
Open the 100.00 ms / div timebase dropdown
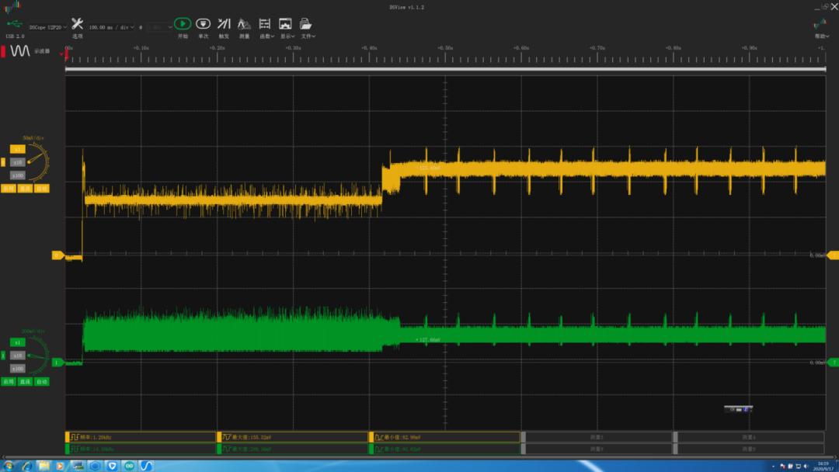pyautogui.click(x=111, y=27)
